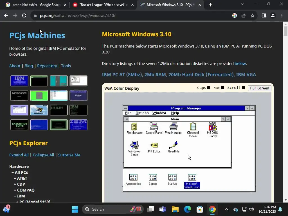
Task: Switch to potoo bird tshirt tab
Action: tap(36, 5)
